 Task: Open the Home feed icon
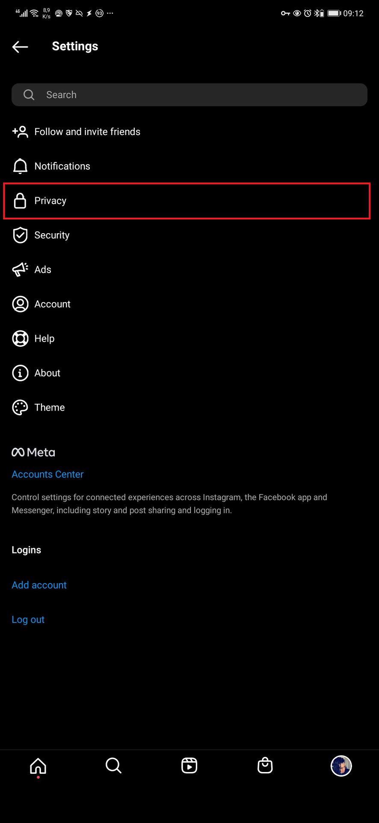[x=38, y=766]
